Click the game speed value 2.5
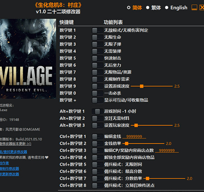Image resolution: width=204 pixels, height=192 pixels. [x=177, y=86]
